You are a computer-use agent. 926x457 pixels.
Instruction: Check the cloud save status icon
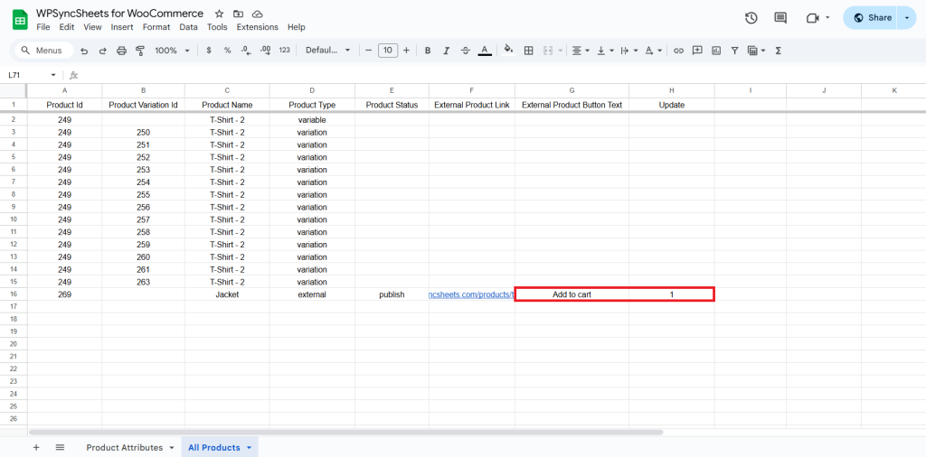pos(257,14)
